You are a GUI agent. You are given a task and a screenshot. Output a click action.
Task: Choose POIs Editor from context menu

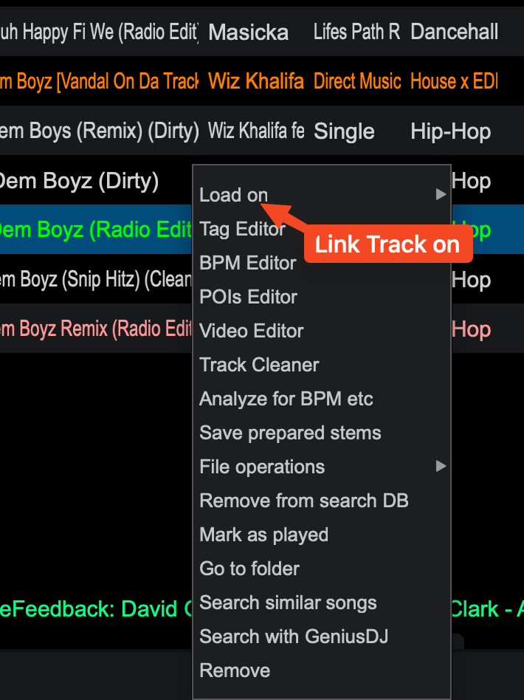pyautogui.click(x=248, y=297)
